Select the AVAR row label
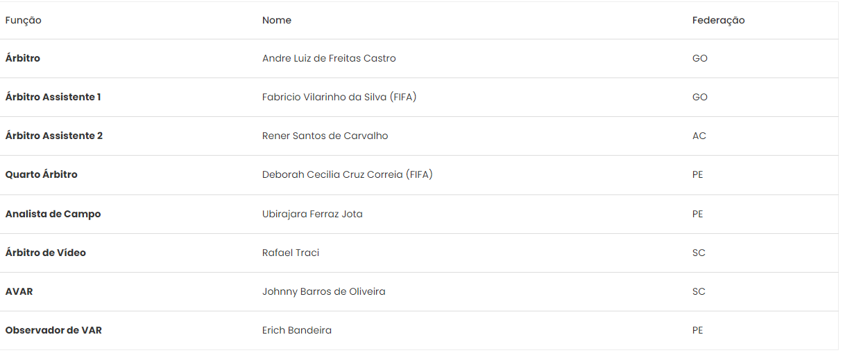This screenshot has height=355, width=845. pos(19,292)
